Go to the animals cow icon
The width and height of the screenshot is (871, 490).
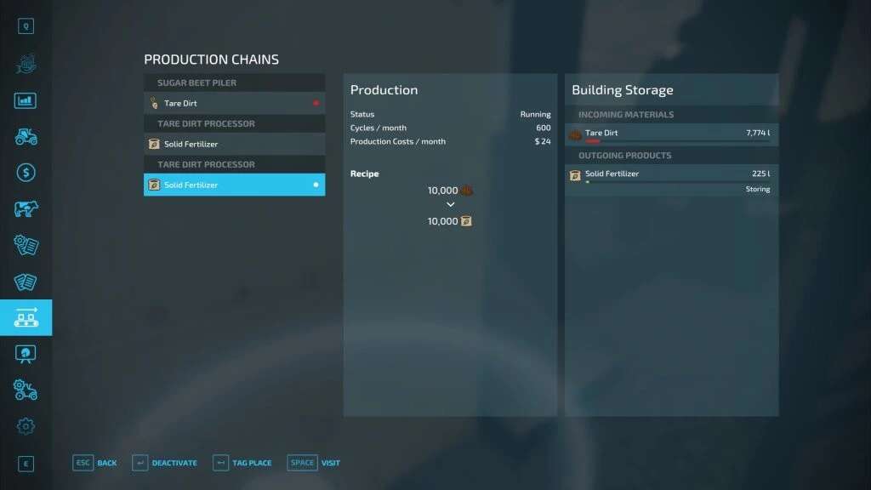26,208
